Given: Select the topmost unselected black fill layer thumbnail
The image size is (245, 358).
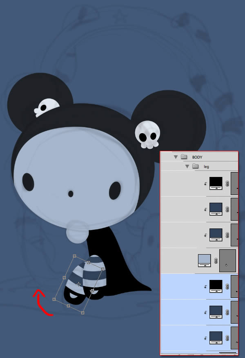Looking at the screenshot, I should 216,183.
